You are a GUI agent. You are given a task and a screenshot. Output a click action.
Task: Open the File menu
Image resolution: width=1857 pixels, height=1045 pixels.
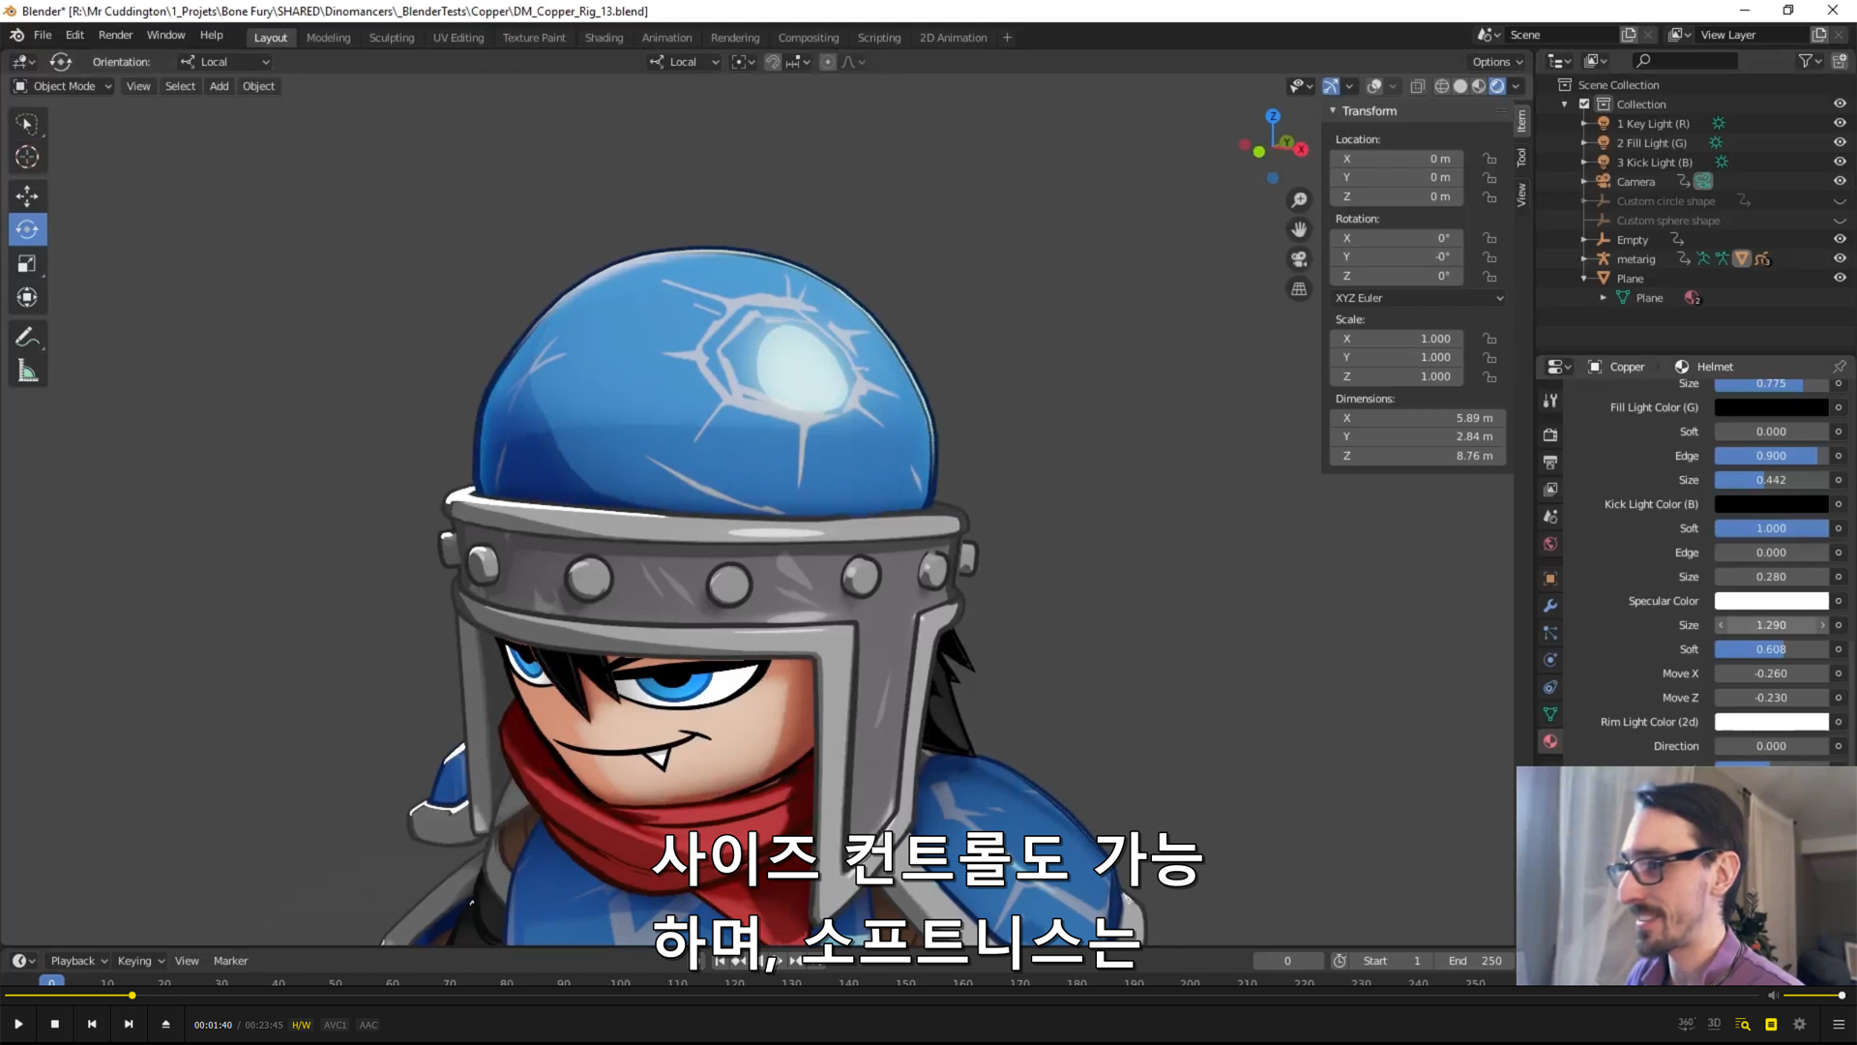pyautogui.click(x=43, y=35)
